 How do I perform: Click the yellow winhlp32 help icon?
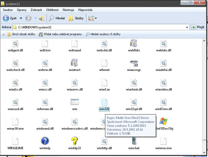click(x=75, y=141)
